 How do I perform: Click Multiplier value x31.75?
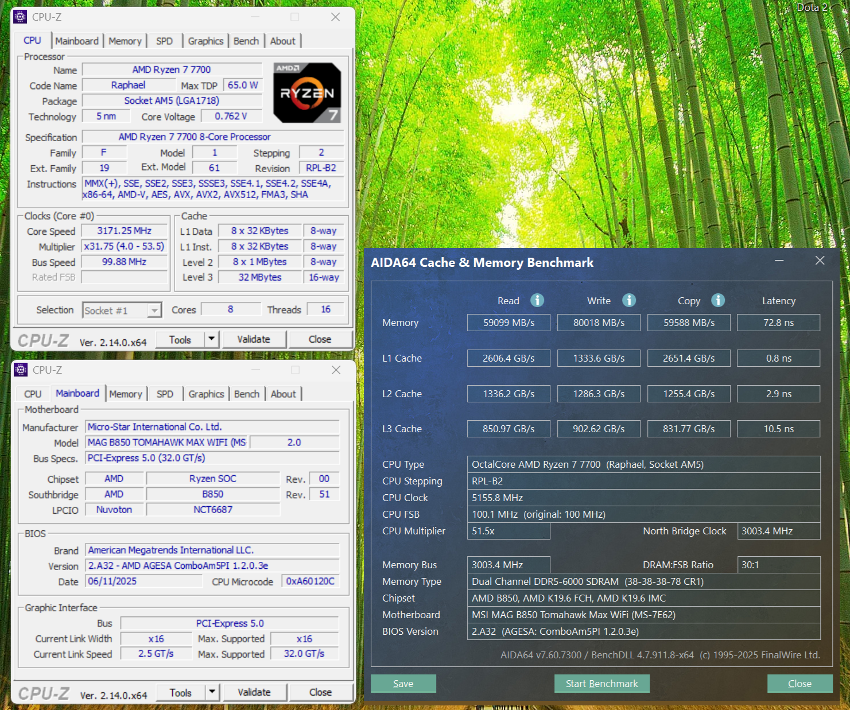tap(124, 246)
